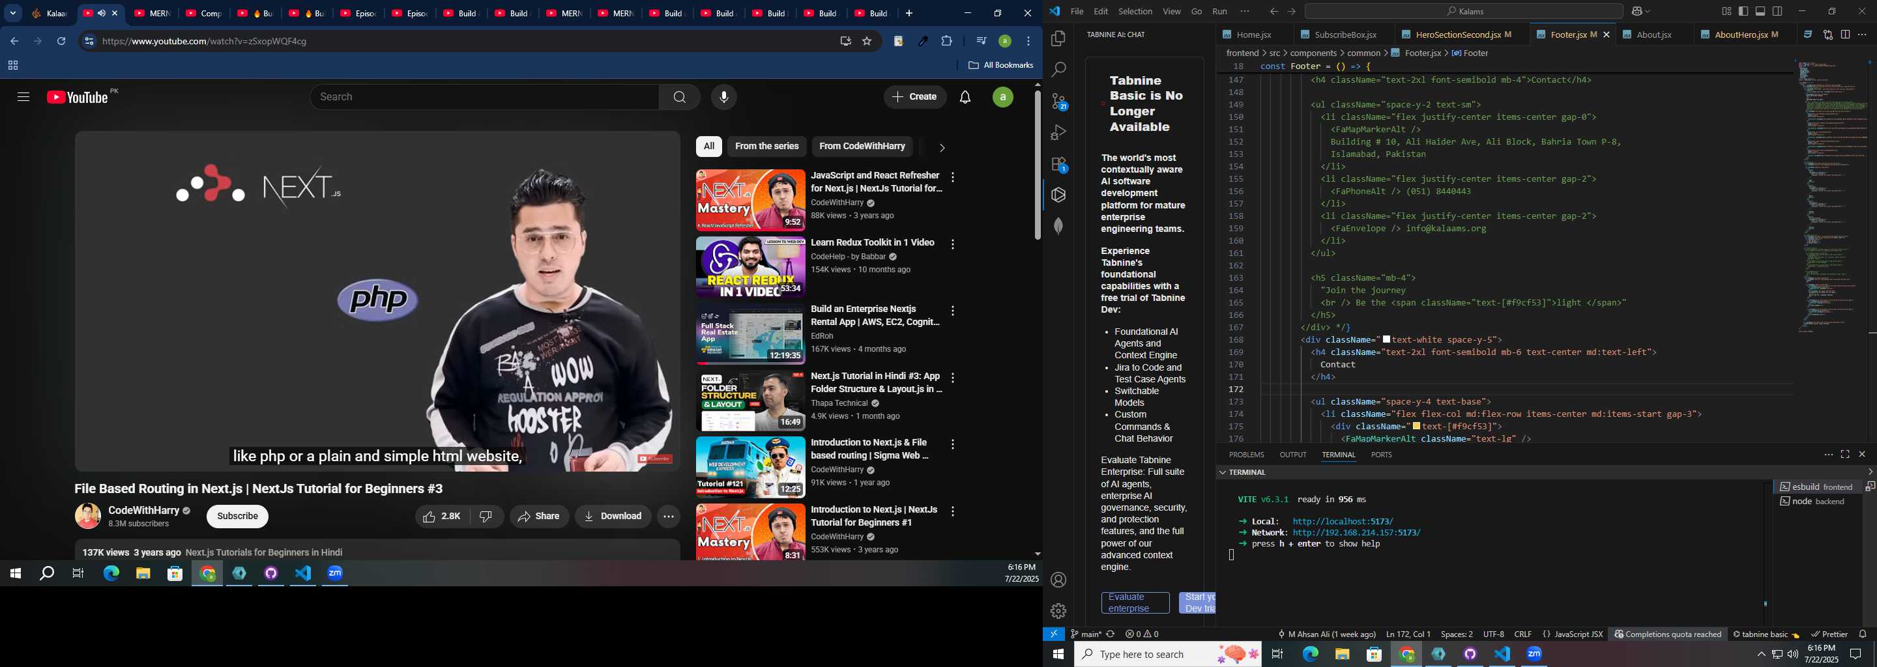Click the tabnine basic status item
Viewport: 1877px width, 667px height.
tap(1766, 634)
